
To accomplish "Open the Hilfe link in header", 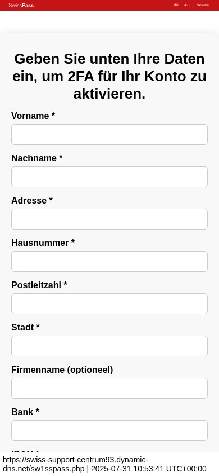I will (176, 5).
